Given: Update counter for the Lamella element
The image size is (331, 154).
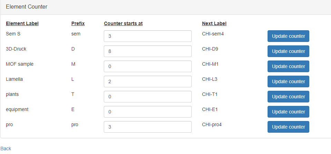Looking at the screenshot, I should tap(288, 81).
